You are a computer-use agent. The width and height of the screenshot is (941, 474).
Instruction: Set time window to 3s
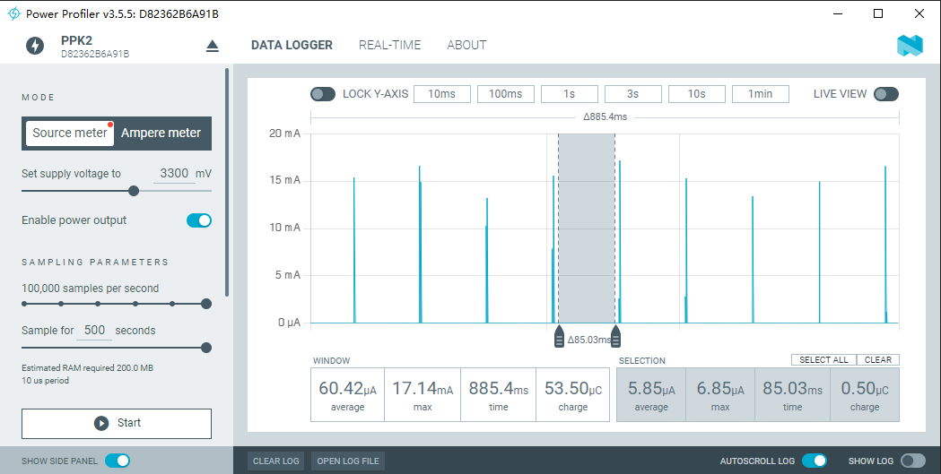pyautogui.click(x=633, y=94)
